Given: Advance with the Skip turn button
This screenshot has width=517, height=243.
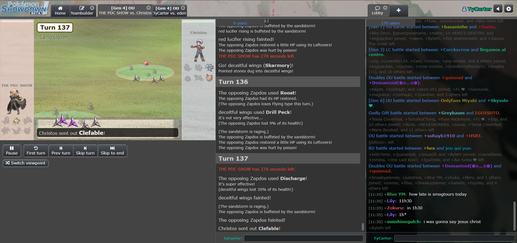Looking at the screenshot, I should 85,150.
